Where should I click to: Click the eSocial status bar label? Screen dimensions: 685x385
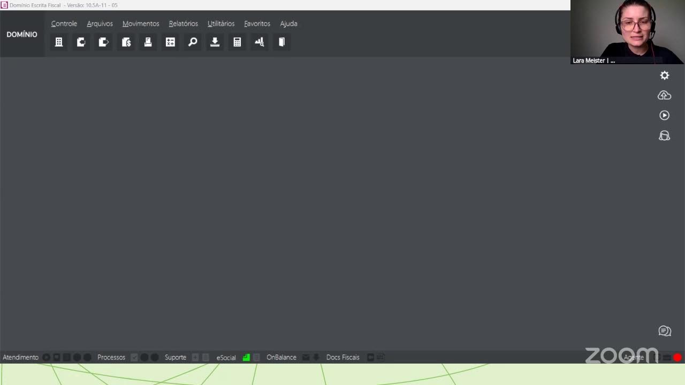226,357
